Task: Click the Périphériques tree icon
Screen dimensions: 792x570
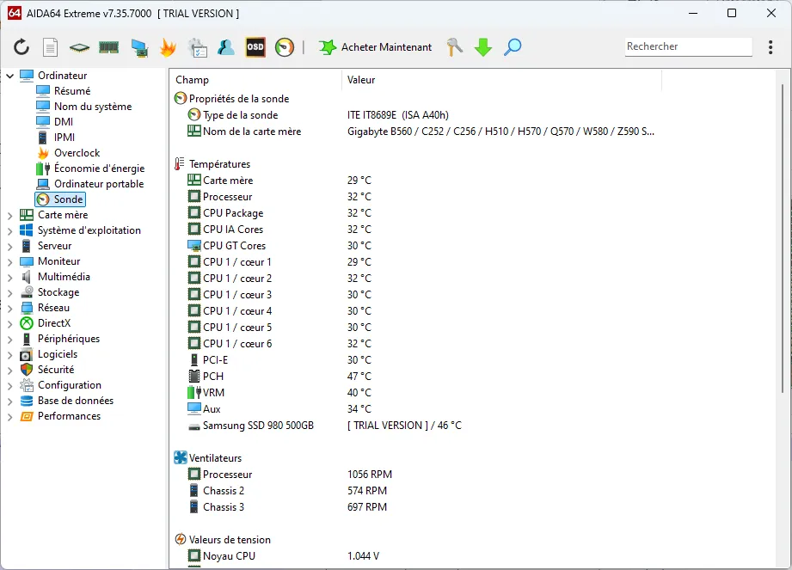Action: (27, 339)
